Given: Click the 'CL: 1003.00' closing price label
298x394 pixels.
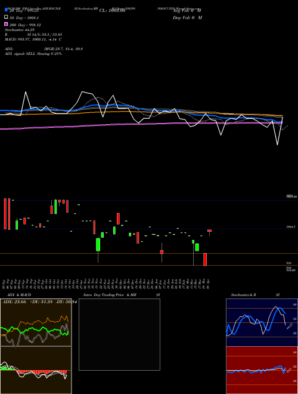Looking at the screenshot, I should pyautogui.click(x=112, y=11).
